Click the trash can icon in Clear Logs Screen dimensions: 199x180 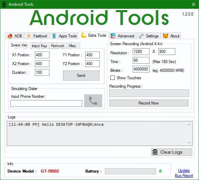155,152
